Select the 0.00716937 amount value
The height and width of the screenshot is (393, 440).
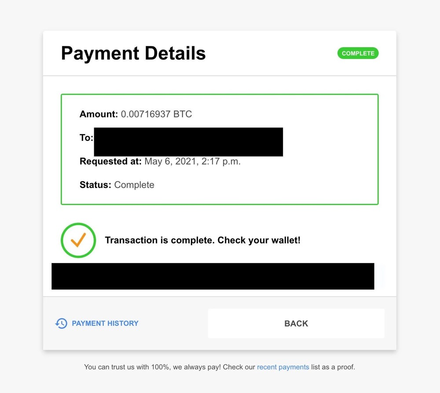tap(145, 114)
